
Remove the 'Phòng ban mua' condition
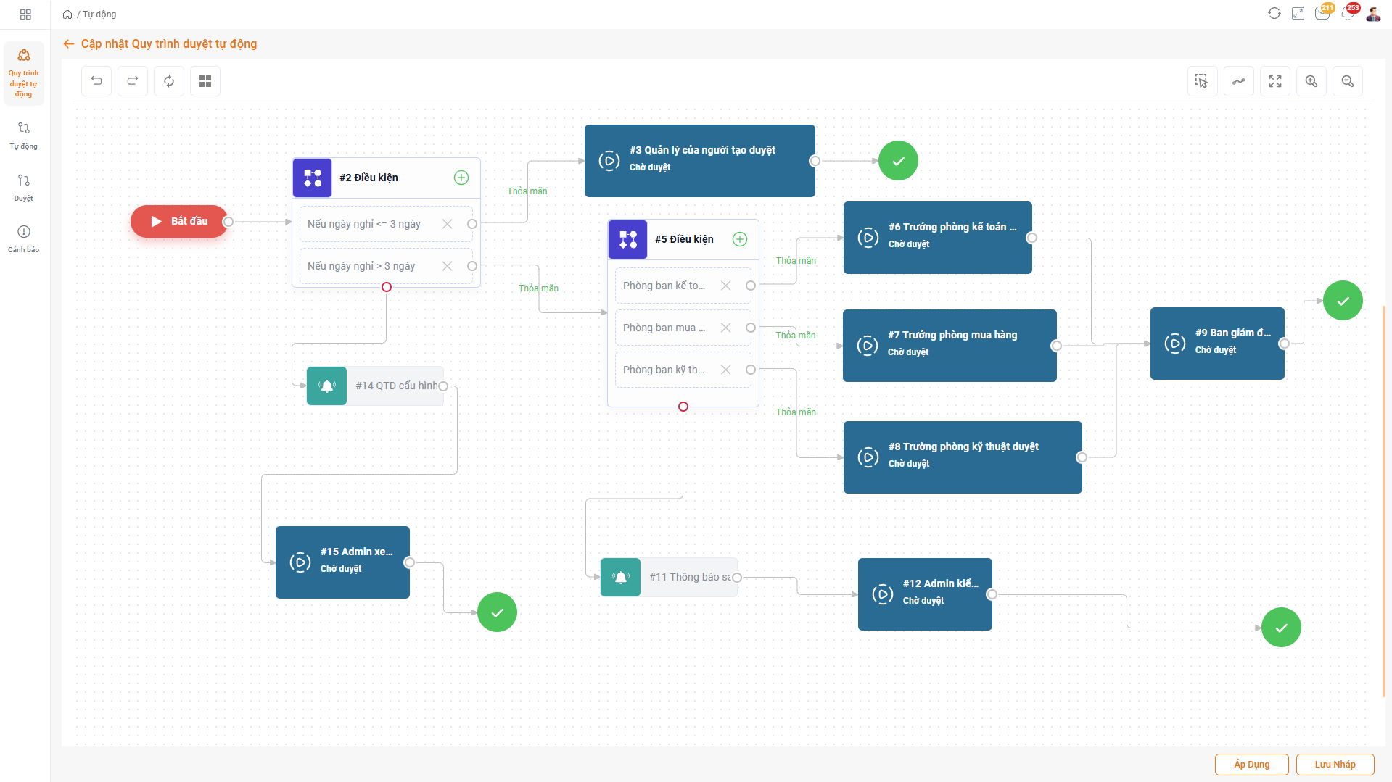coord(725,328)
